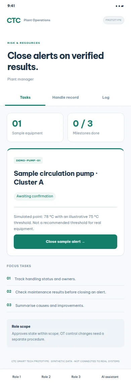Viewport: 131px width, 385px height.
Task: Select focus task 02 Check maintenance results
Action: 65,292
